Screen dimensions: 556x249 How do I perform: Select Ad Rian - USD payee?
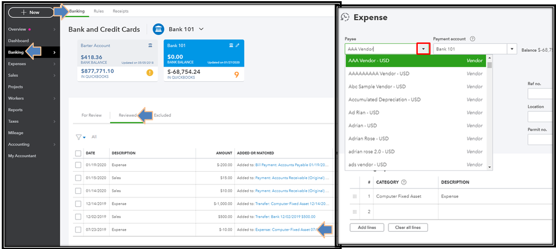coord(416,113)
